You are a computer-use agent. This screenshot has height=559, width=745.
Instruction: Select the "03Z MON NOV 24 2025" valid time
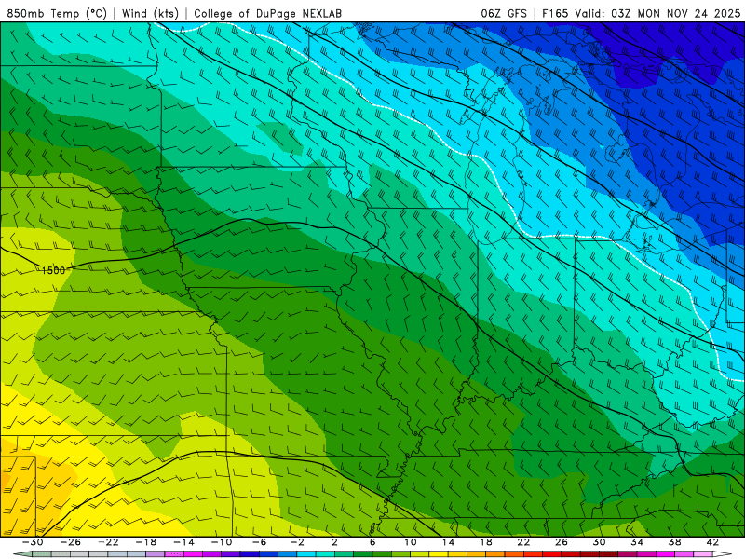(676, 13)
